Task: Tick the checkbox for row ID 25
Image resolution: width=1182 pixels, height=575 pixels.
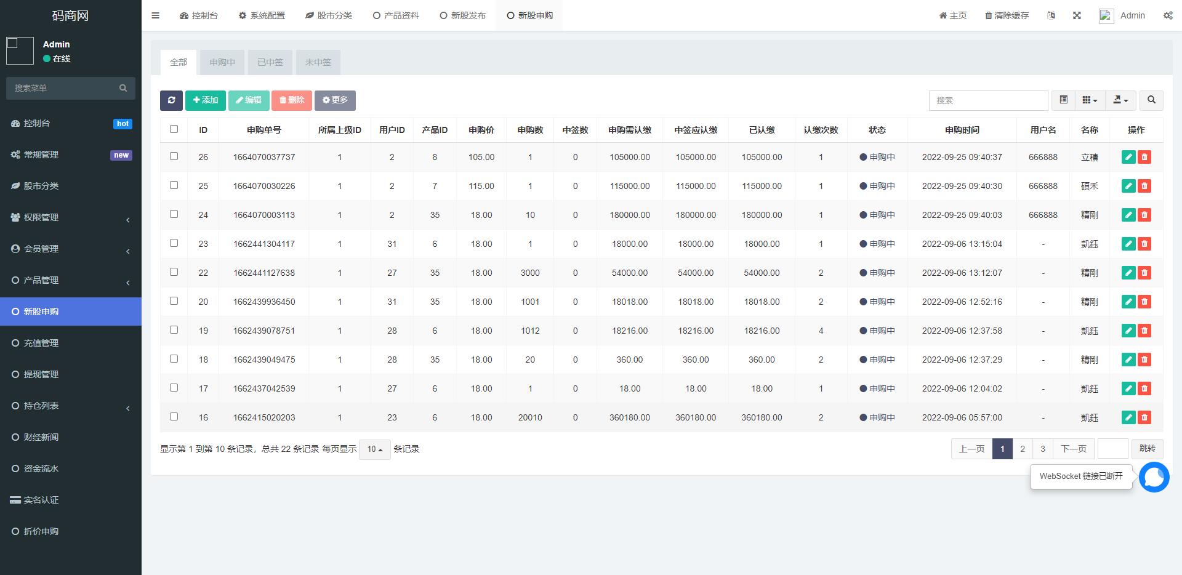Action: (x=174, y=185)
